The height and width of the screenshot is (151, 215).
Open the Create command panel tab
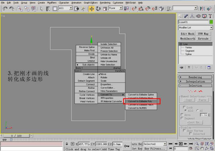[x=180, y=16]
